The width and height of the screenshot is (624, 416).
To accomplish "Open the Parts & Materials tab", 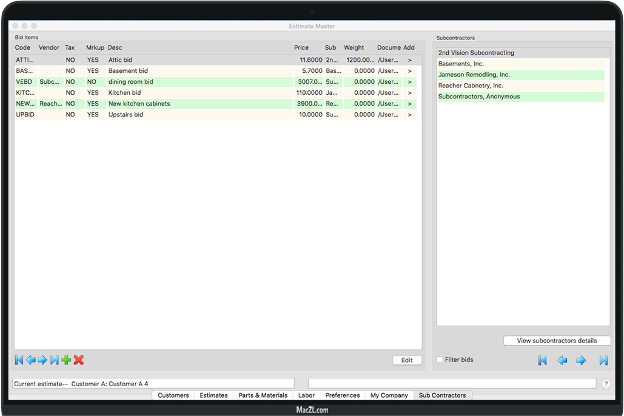I will pos(263,395).
